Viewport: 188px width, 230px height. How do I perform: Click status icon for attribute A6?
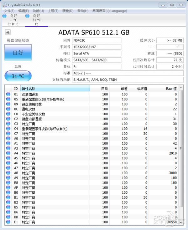pos(8,163)
